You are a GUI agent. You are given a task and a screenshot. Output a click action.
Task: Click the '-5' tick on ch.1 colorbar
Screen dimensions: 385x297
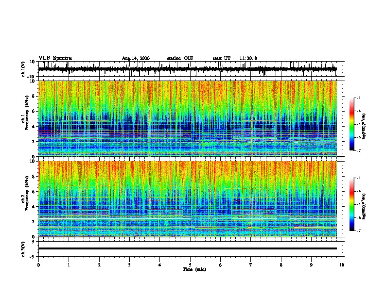click(358, 124)
